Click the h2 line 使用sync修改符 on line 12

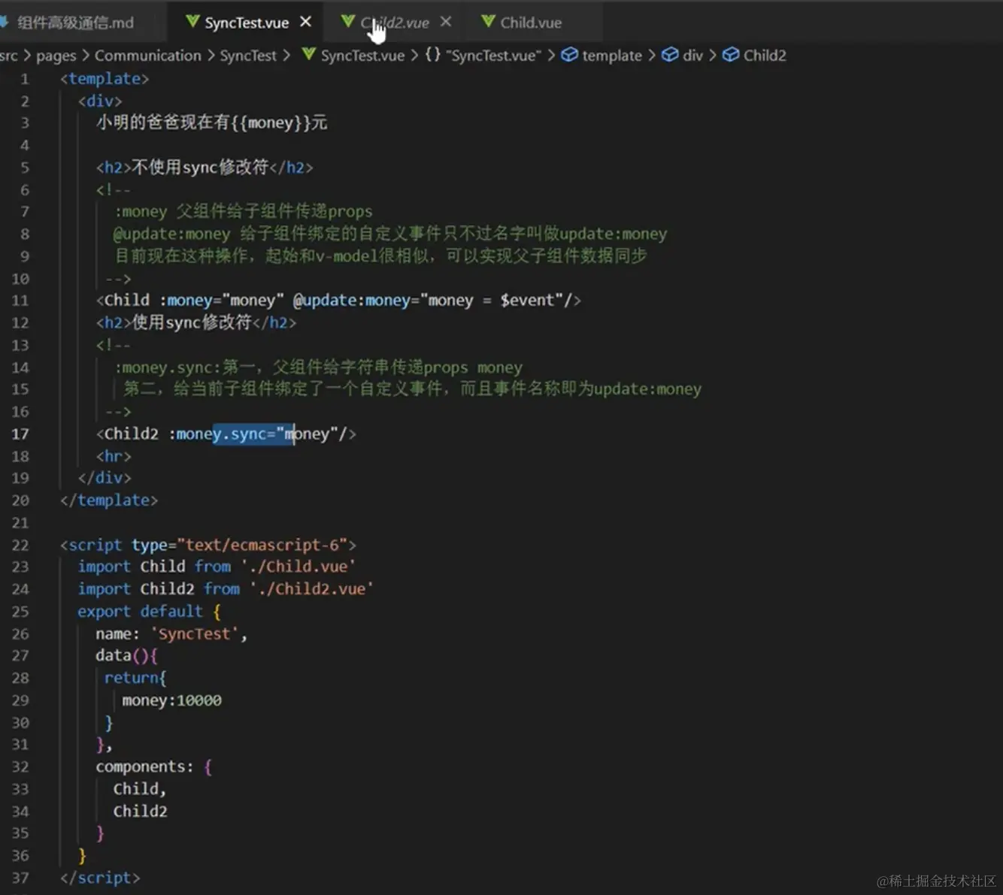point(196,322)
